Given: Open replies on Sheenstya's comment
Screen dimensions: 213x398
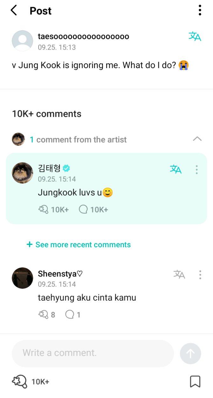Looking at the screenshot, I should [69, 315].
